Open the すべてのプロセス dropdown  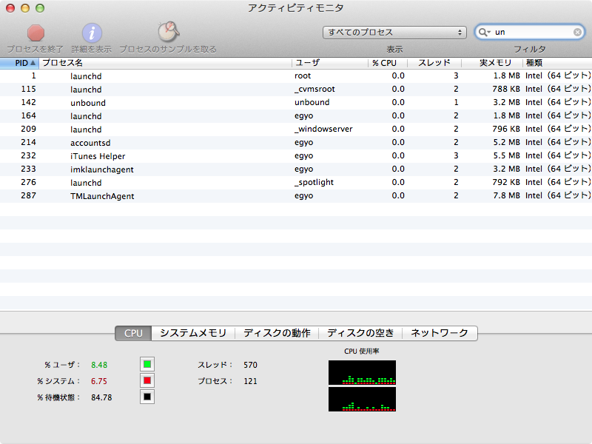click(394, 33)
